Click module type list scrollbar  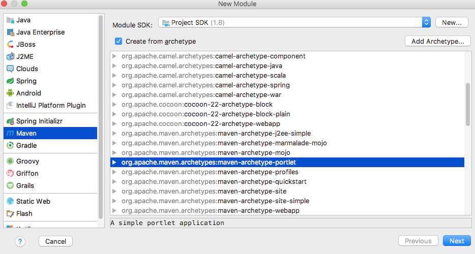pyautogui.click(x=101, y=116)
